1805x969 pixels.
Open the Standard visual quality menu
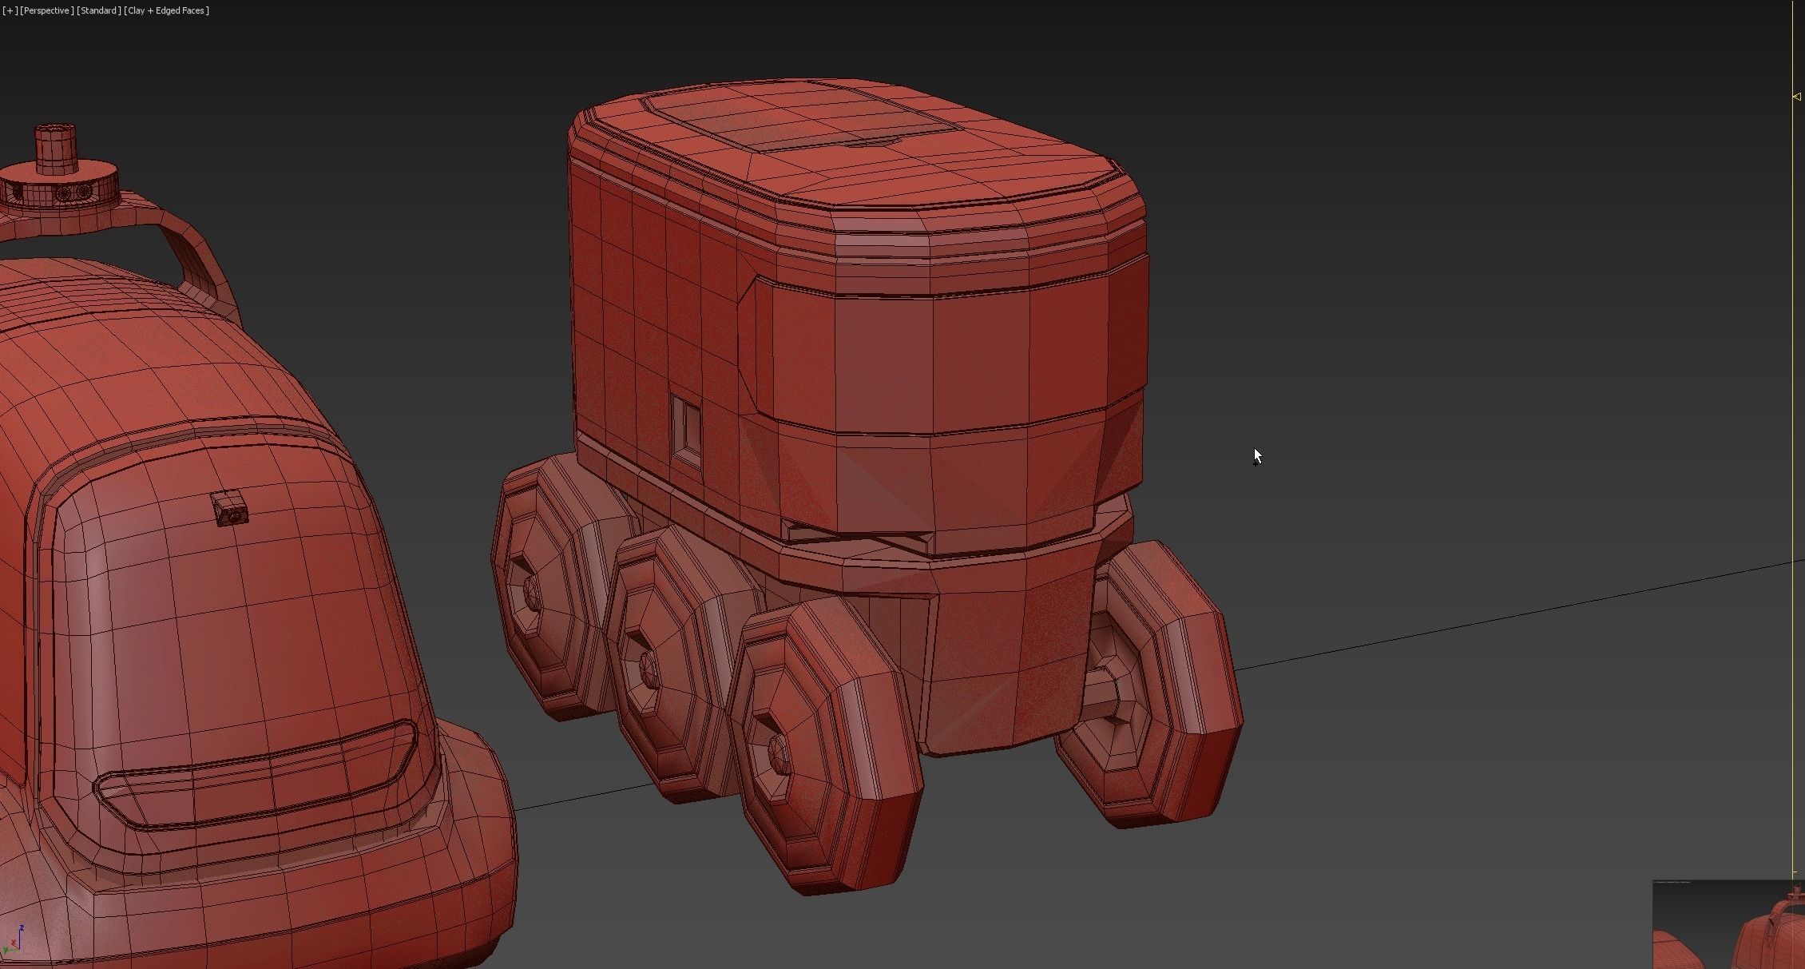[x=99, y=10]
